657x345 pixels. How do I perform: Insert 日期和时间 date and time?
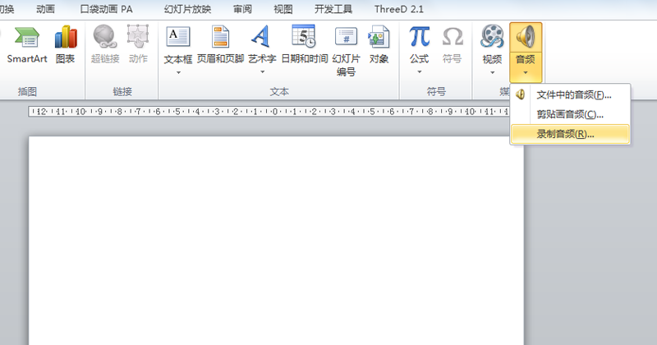point(303,38)
